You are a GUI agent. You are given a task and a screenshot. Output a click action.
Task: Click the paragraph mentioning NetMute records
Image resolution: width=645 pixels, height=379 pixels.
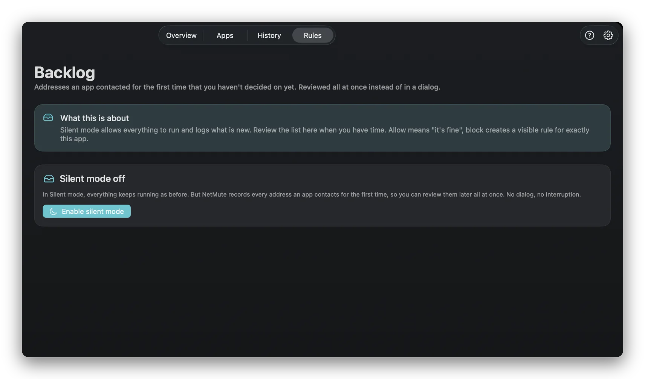click(x=312, y=194)
